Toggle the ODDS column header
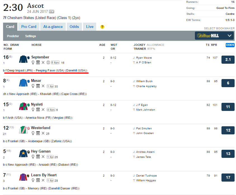 (x=230, y=45)
